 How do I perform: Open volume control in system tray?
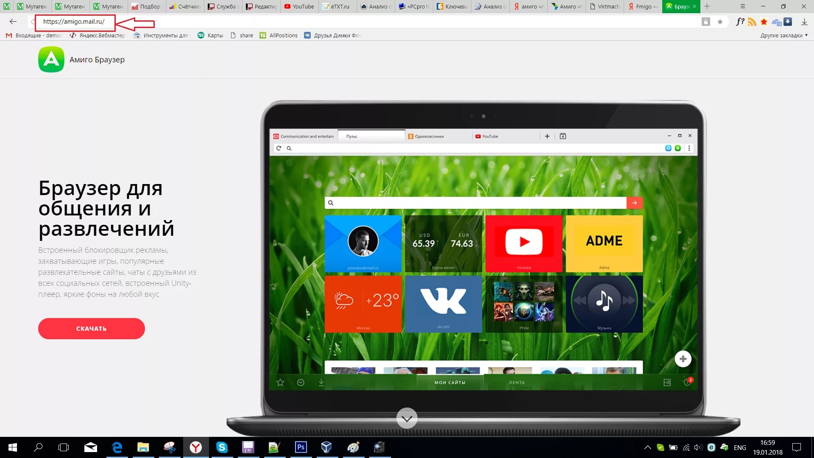698,447
